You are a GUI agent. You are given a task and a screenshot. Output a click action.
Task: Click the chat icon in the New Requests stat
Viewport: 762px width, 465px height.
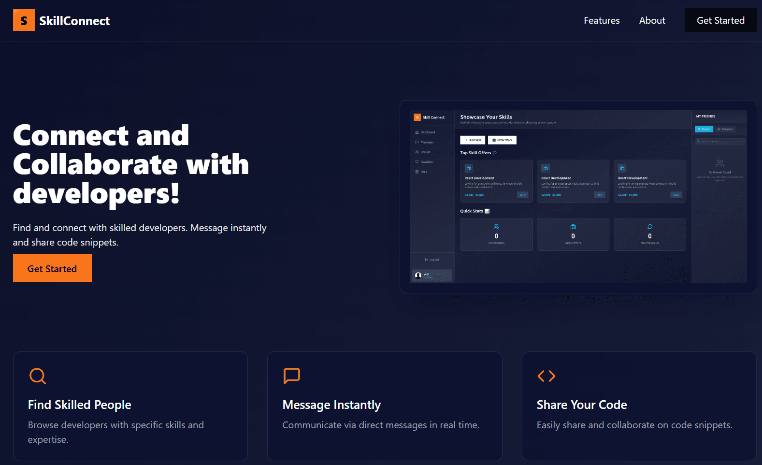(650, 227)
